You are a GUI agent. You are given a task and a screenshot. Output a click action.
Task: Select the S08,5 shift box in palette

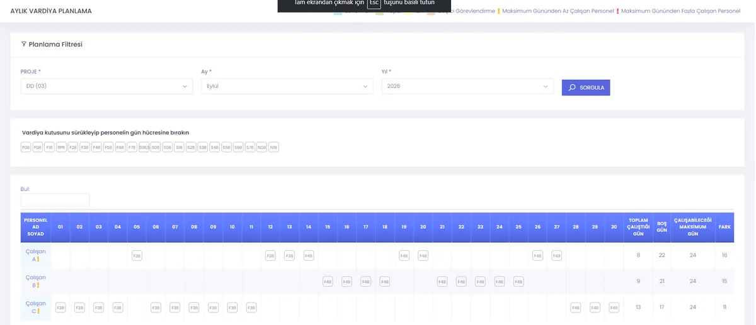point(144,147)
